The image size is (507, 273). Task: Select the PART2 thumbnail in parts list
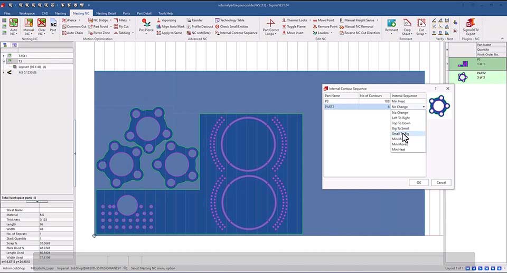463,77
